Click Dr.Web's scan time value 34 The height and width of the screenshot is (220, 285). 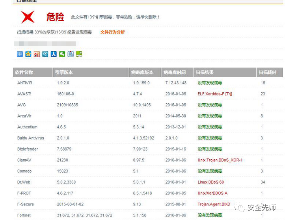point(263,182)
